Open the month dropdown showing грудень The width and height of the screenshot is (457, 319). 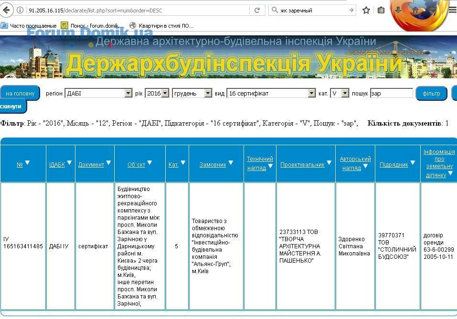click(192, 93)
